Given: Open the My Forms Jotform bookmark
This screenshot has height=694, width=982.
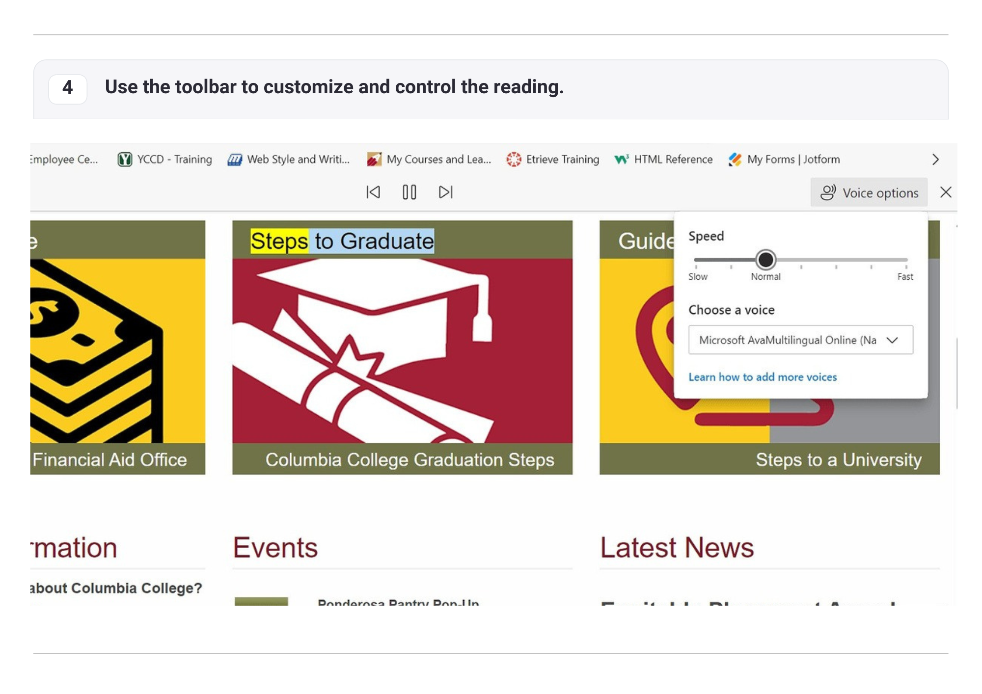Looking at the screenshot, I should (x=784, y=160).
